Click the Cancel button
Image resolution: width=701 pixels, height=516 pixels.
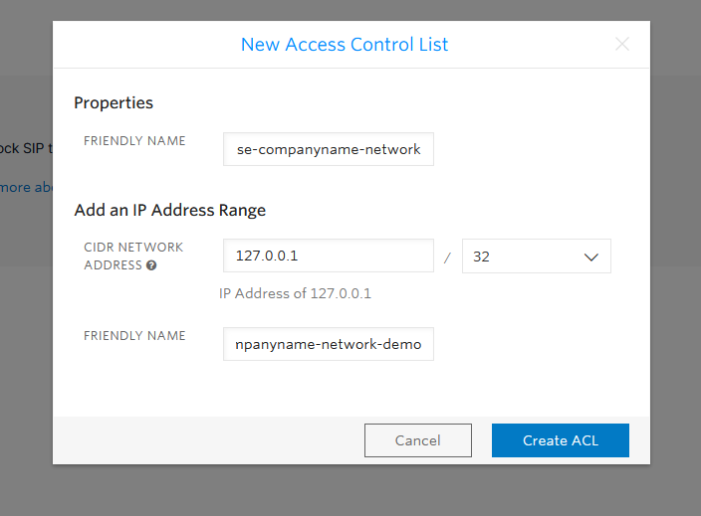(x=418, y=440)
